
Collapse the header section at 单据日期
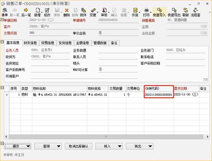tap(2, 20)
